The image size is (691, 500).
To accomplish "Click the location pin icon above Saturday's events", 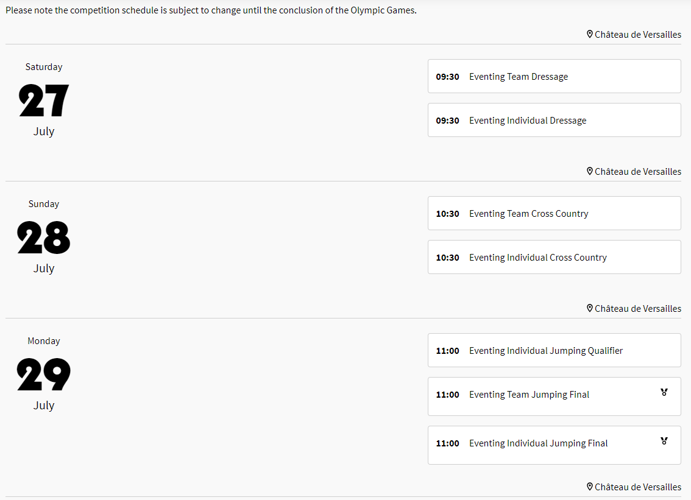I will 589,35.
